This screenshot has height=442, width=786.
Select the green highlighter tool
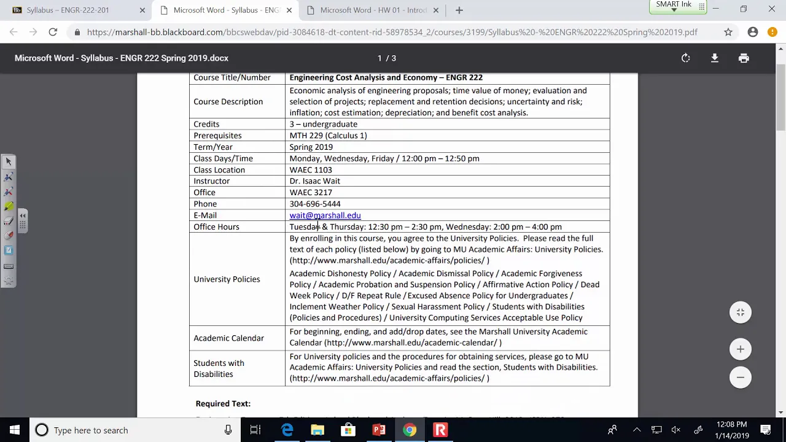pyautogui.click(x=9, y=206)
